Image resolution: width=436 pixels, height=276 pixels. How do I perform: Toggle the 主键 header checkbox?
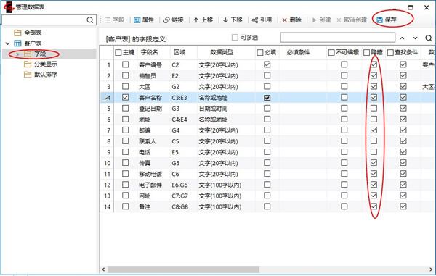[x=118, y=52]
